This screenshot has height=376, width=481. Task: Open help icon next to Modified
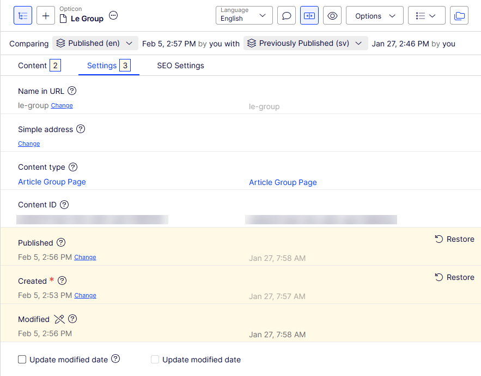(72, 319)
